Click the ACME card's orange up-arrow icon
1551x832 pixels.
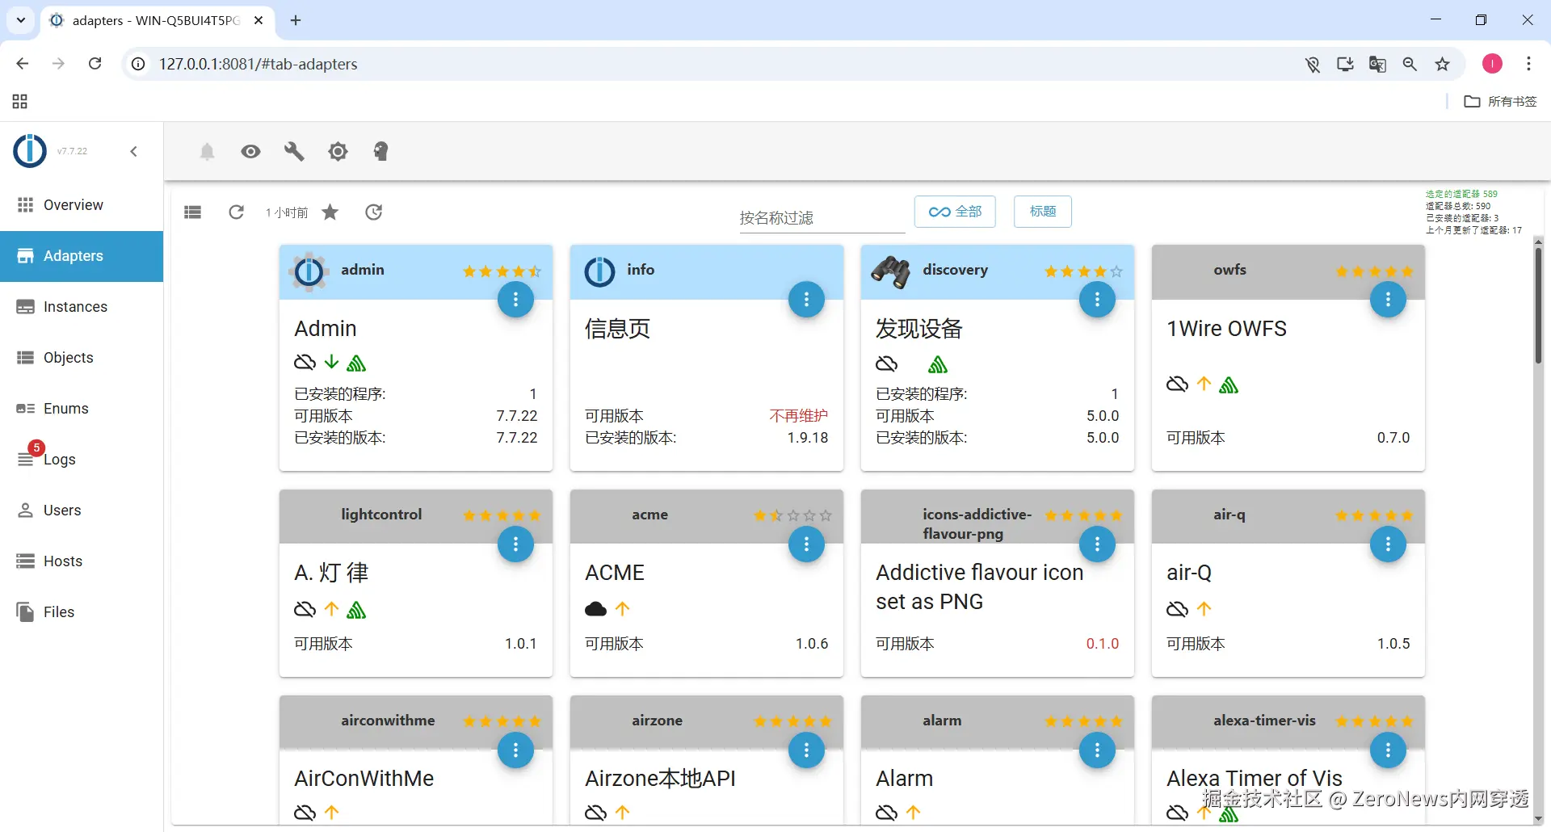click(622, 609)
